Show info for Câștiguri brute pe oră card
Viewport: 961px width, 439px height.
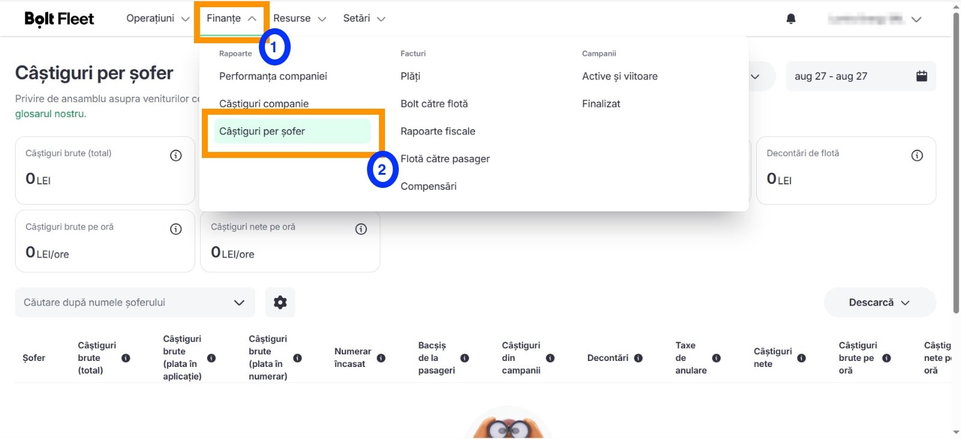(x=176, y=229)
